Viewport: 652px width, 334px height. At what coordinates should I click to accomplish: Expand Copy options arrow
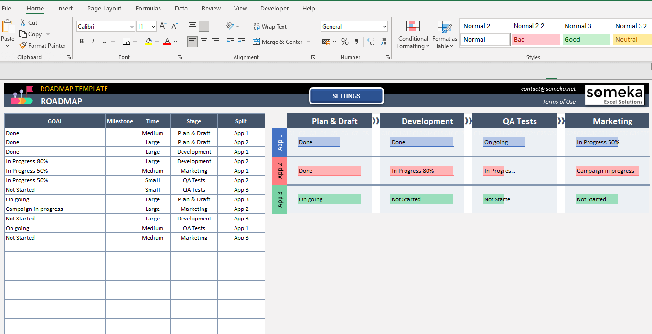(x=48, y=34)
